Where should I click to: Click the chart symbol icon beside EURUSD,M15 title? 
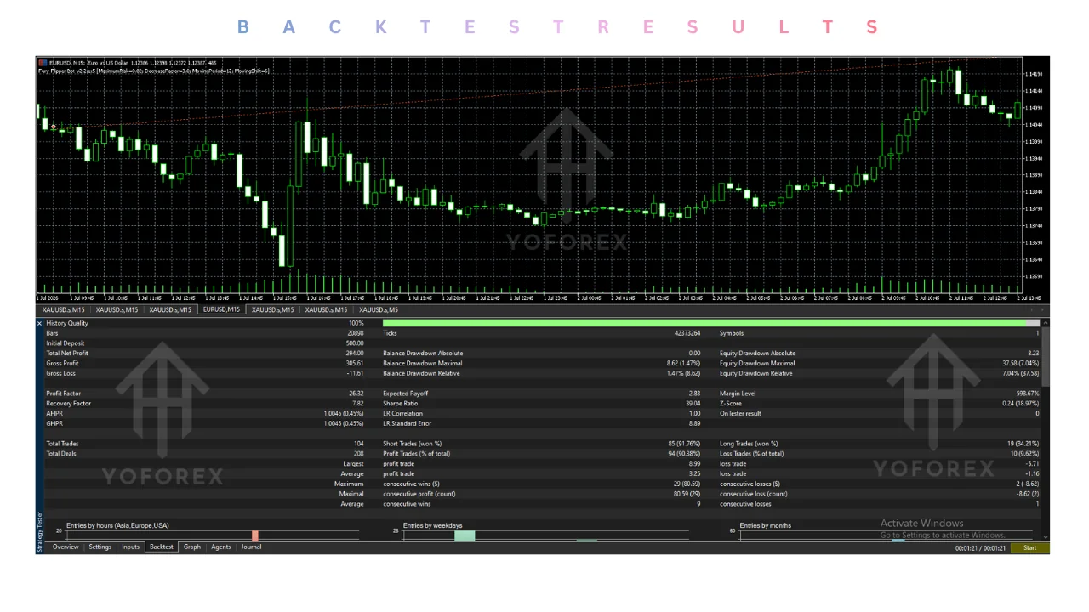point(43,62)
